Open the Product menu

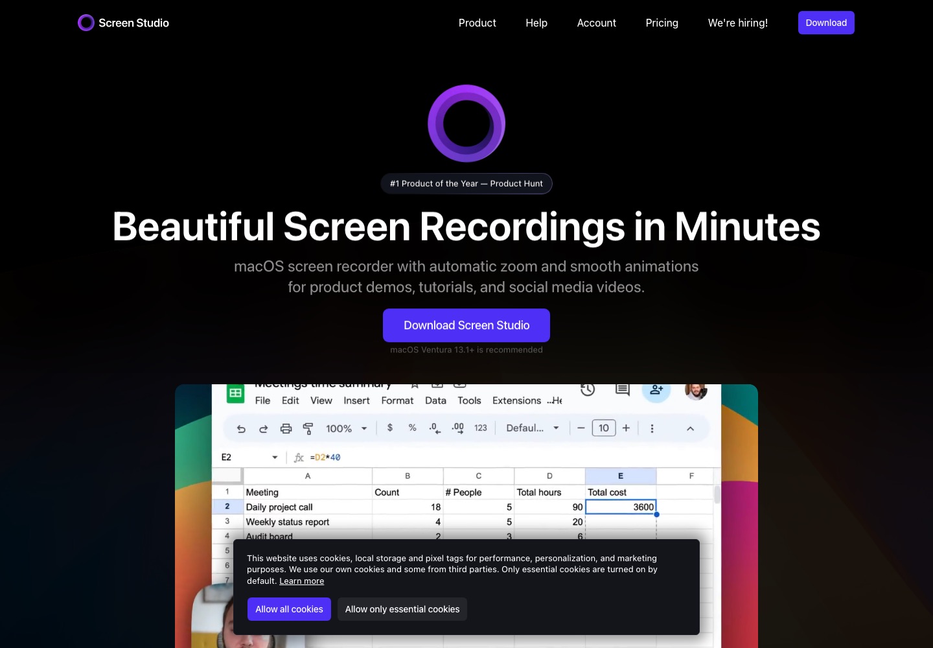pos(477,23)
